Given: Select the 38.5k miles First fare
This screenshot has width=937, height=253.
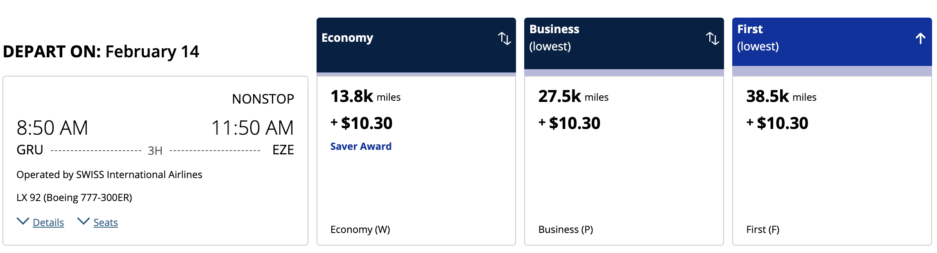Looking at the screenshot, I should [x=781, y=97].
